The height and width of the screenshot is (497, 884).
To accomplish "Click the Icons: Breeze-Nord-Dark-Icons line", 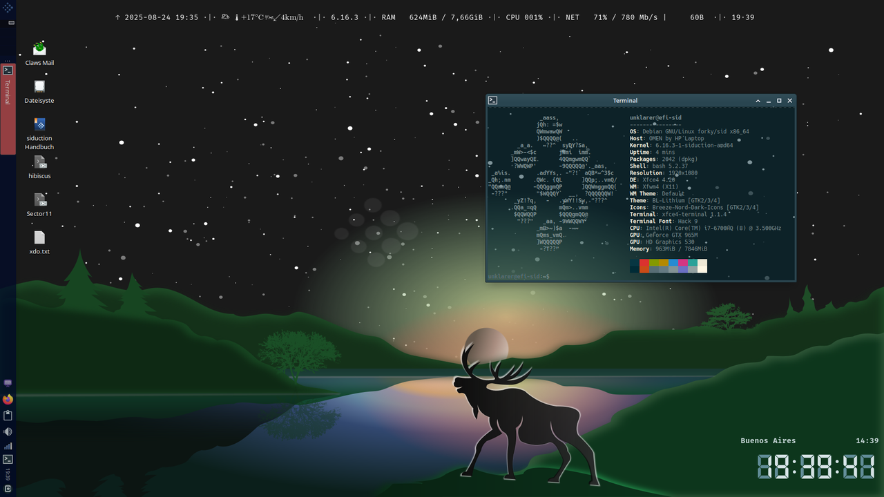I will click(694, 207).
